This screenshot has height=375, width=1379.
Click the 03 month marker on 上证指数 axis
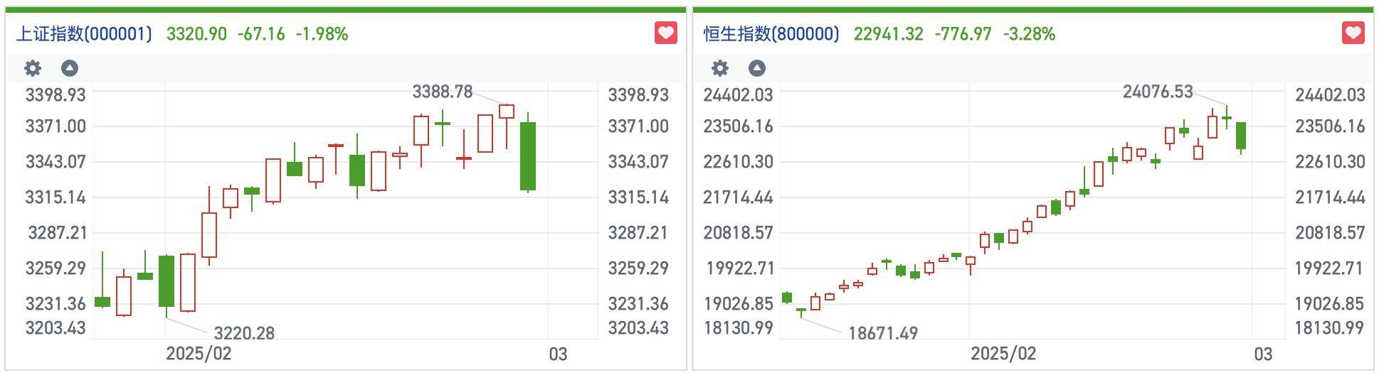click(559, 354)
